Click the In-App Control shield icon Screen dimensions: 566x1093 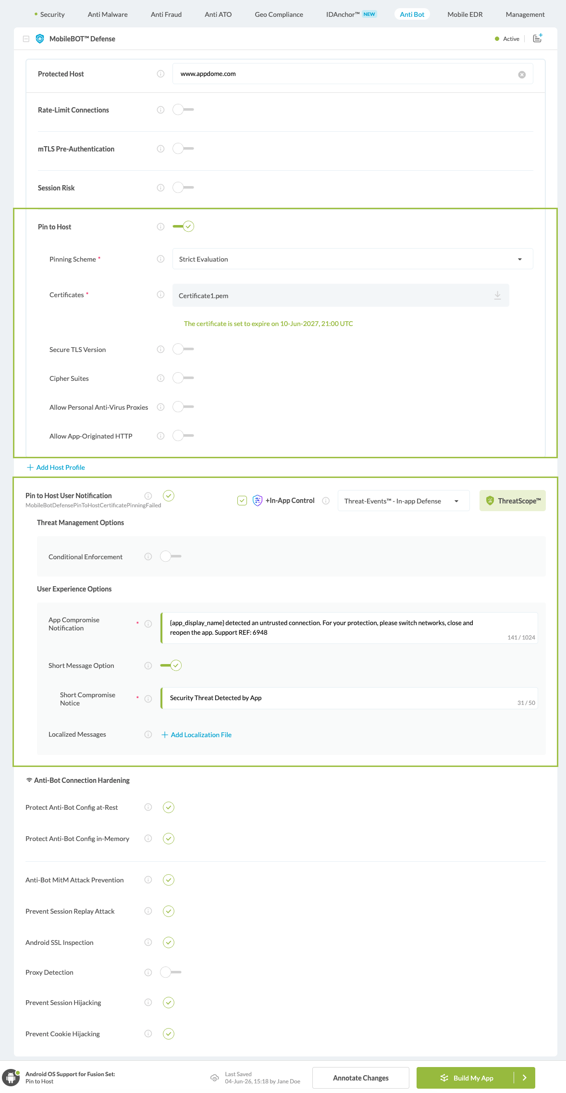(x=258, y=501)
